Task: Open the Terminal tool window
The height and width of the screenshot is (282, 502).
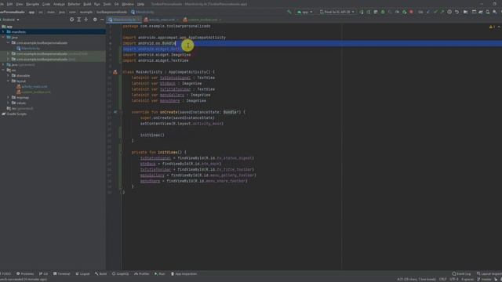Action: 61,274
